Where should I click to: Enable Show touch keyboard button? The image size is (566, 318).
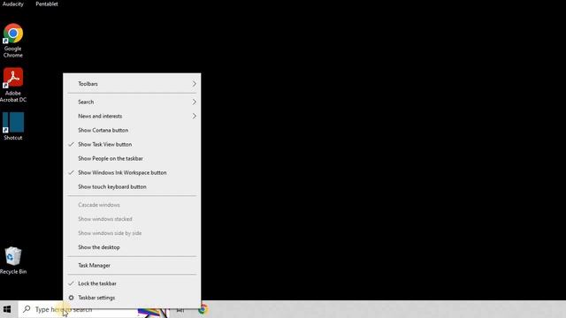click(132, 186)
